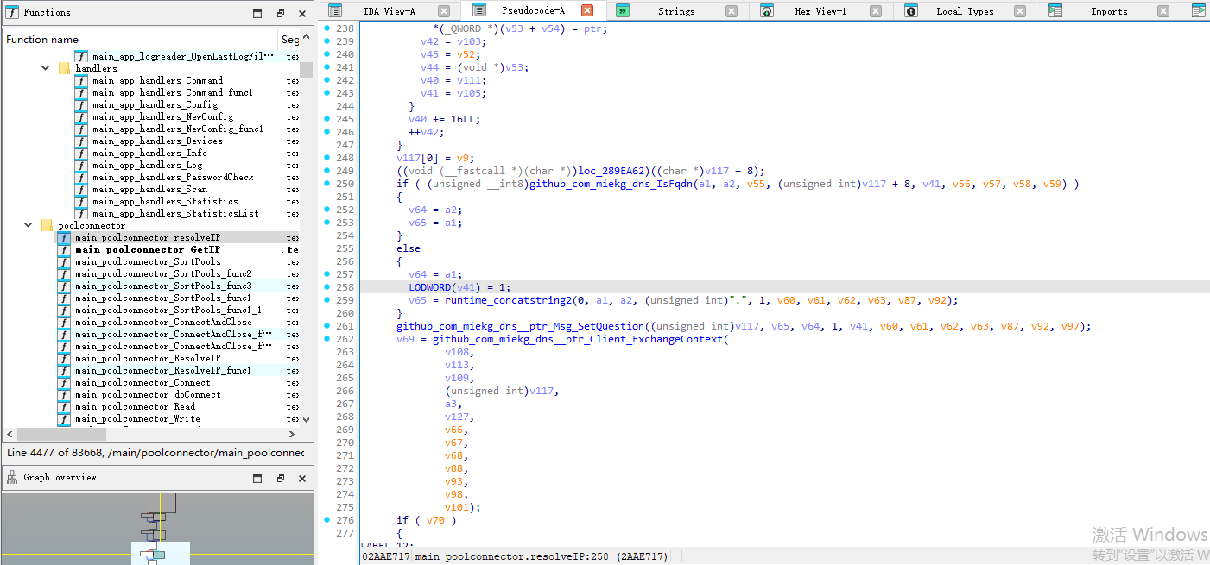Close the Pseudocode-A tab
This screenshot has width=1210, height=565.
pos(587,11)
